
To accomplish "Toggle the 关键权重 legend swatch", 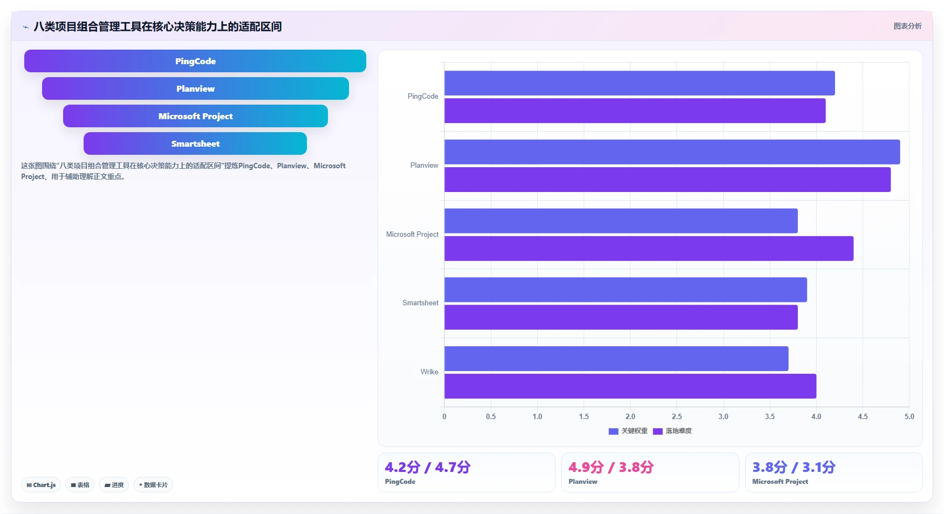I will point(613,431).
